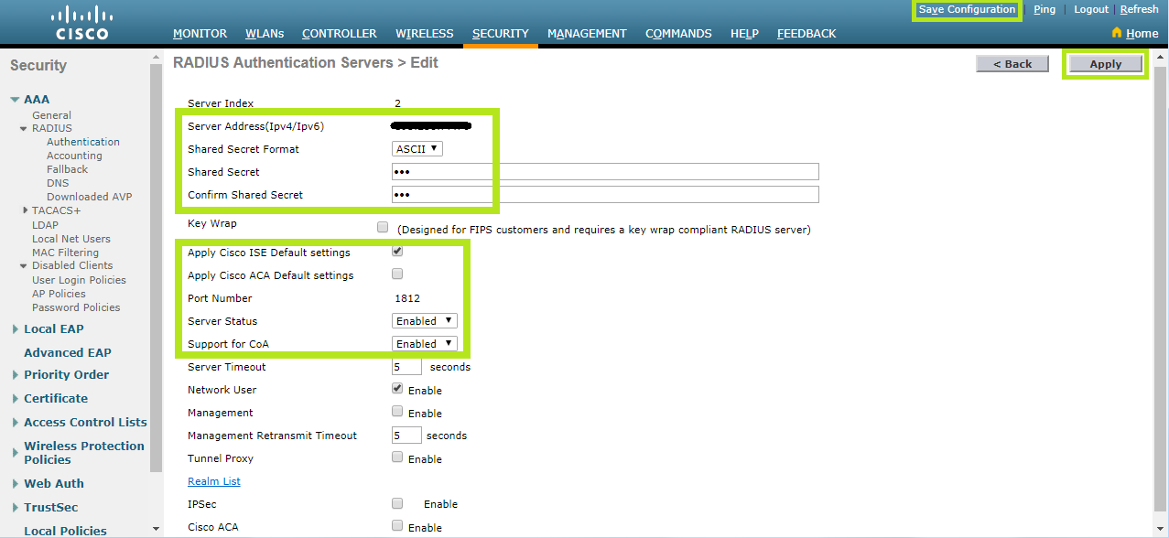This screenshot has height=538, width=1169.
Task: Enable the Management checkbox
Action: coord(397,412)
